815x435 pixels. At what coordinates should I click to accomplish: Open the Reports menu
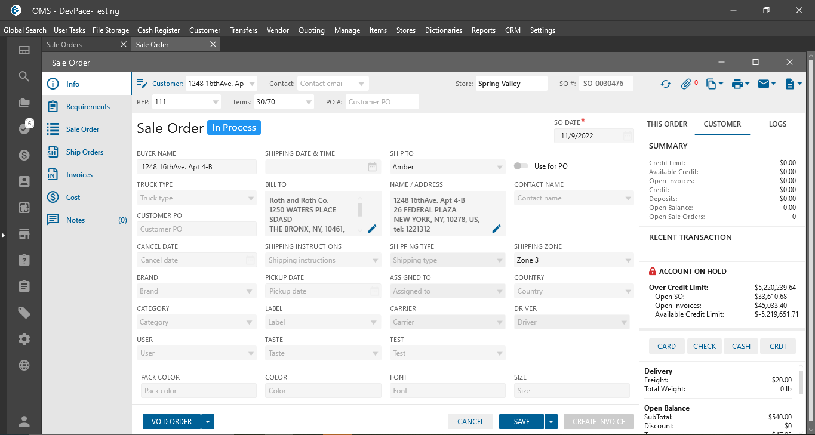pyautogui.click(x=484, y=30)
